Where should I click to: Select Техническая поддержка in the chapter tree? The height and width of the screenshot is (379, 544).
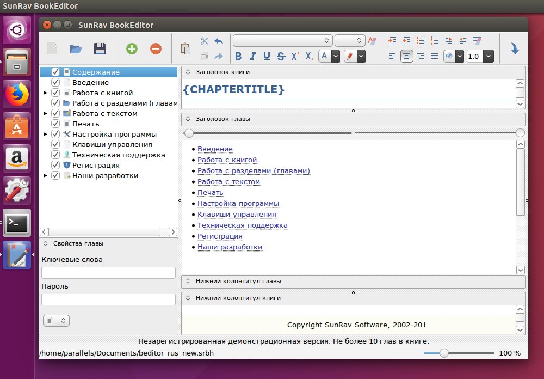pos(119,155)
